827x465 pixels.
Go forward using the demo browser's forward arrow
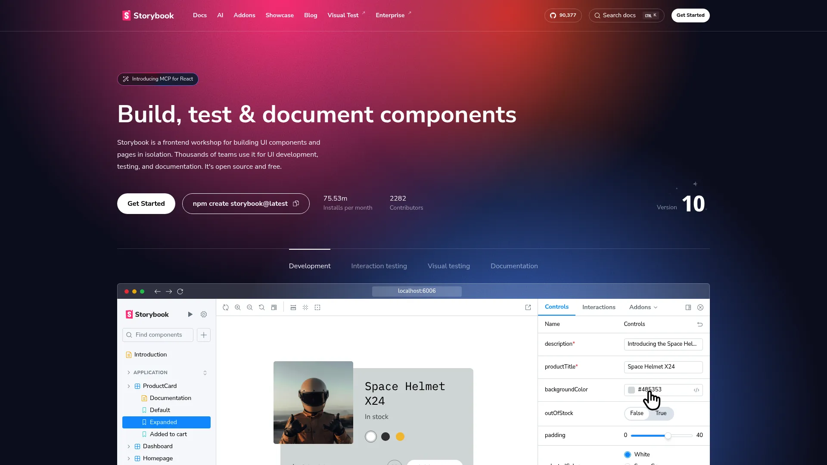click(x=169, y=291)
